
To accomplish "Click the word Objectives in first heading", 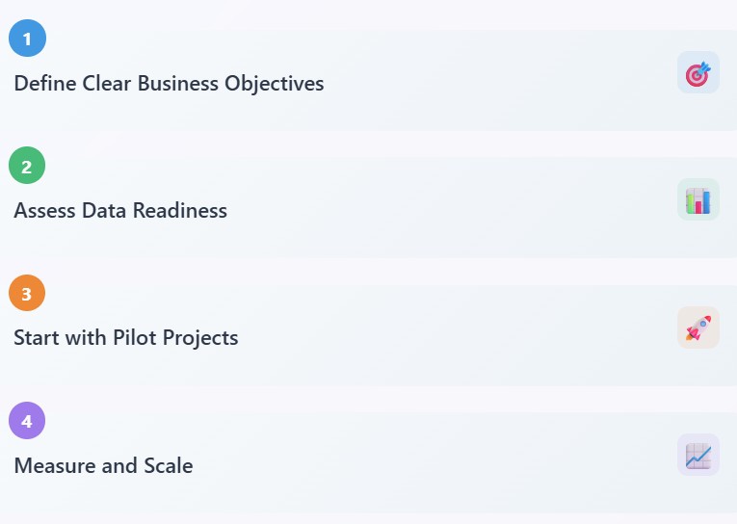I will pos(274,84).
